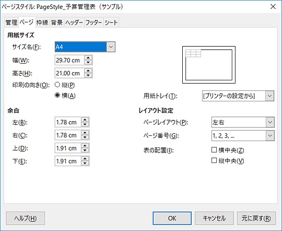The image size is (282, 231).
Task: Open the 用紙トレイ dropdown
Action: [238, 96]
